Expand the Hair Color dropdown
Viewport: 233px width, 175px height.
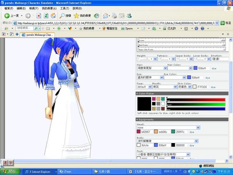(x=191, y=68)
